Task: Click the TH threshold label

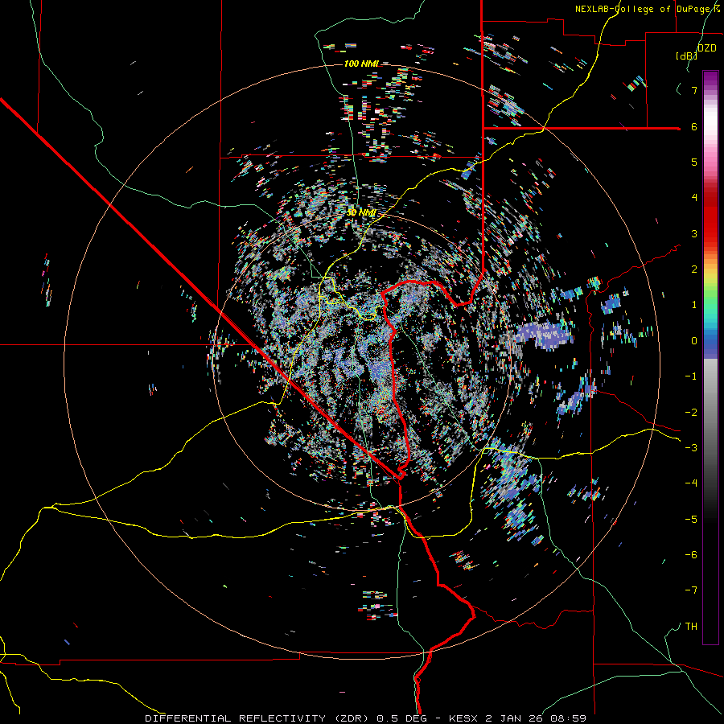Action: (691, 627)
